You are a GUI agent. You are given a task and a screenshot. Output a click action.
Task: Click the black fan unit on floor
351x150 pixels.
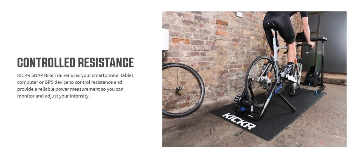[x=313, y=76]
